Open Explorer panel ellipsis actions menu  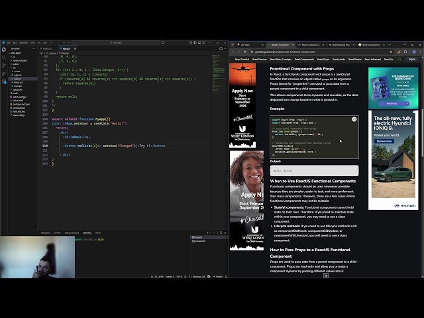34,48
